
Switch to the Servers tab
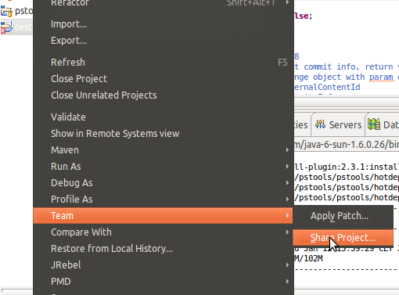[x=338, y=124]
